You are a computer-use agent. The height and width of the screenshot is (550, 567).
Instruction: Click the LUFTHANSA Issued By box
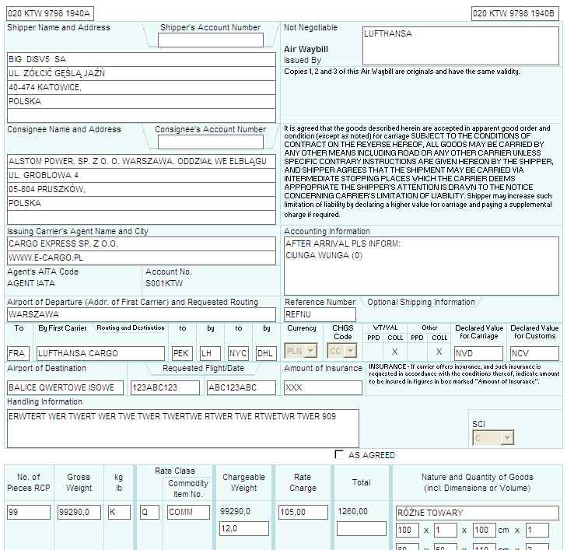(x=460, y=46)
